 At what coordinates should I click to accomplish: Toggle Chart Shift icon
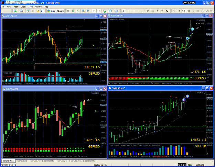(99, 11)
